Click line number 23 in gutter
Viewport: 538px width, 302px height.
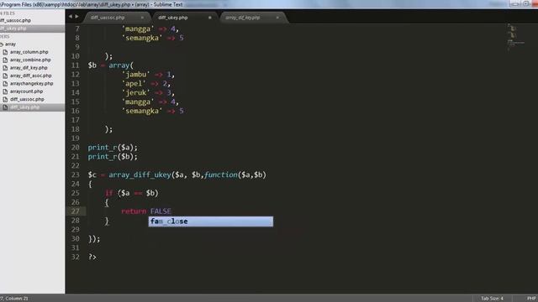(x=75, y=174)
